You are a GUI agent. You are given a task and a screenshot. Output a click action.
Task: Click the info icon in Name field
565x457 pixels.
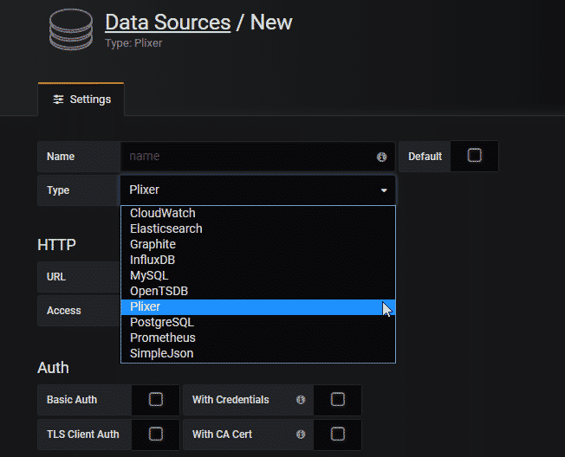381,157
